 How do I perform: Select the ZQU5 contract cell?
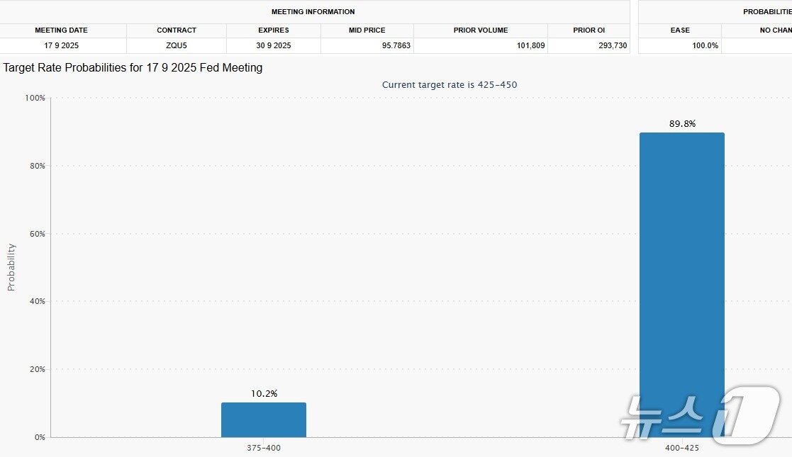click(x=177, y=45)
